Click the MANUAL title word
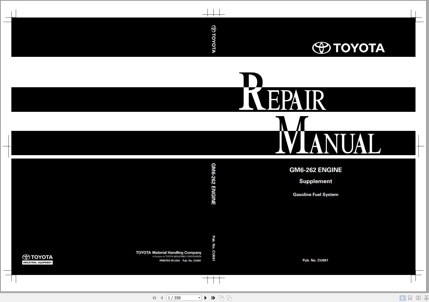This screenshot has width=429, height=302. point(328,135)
